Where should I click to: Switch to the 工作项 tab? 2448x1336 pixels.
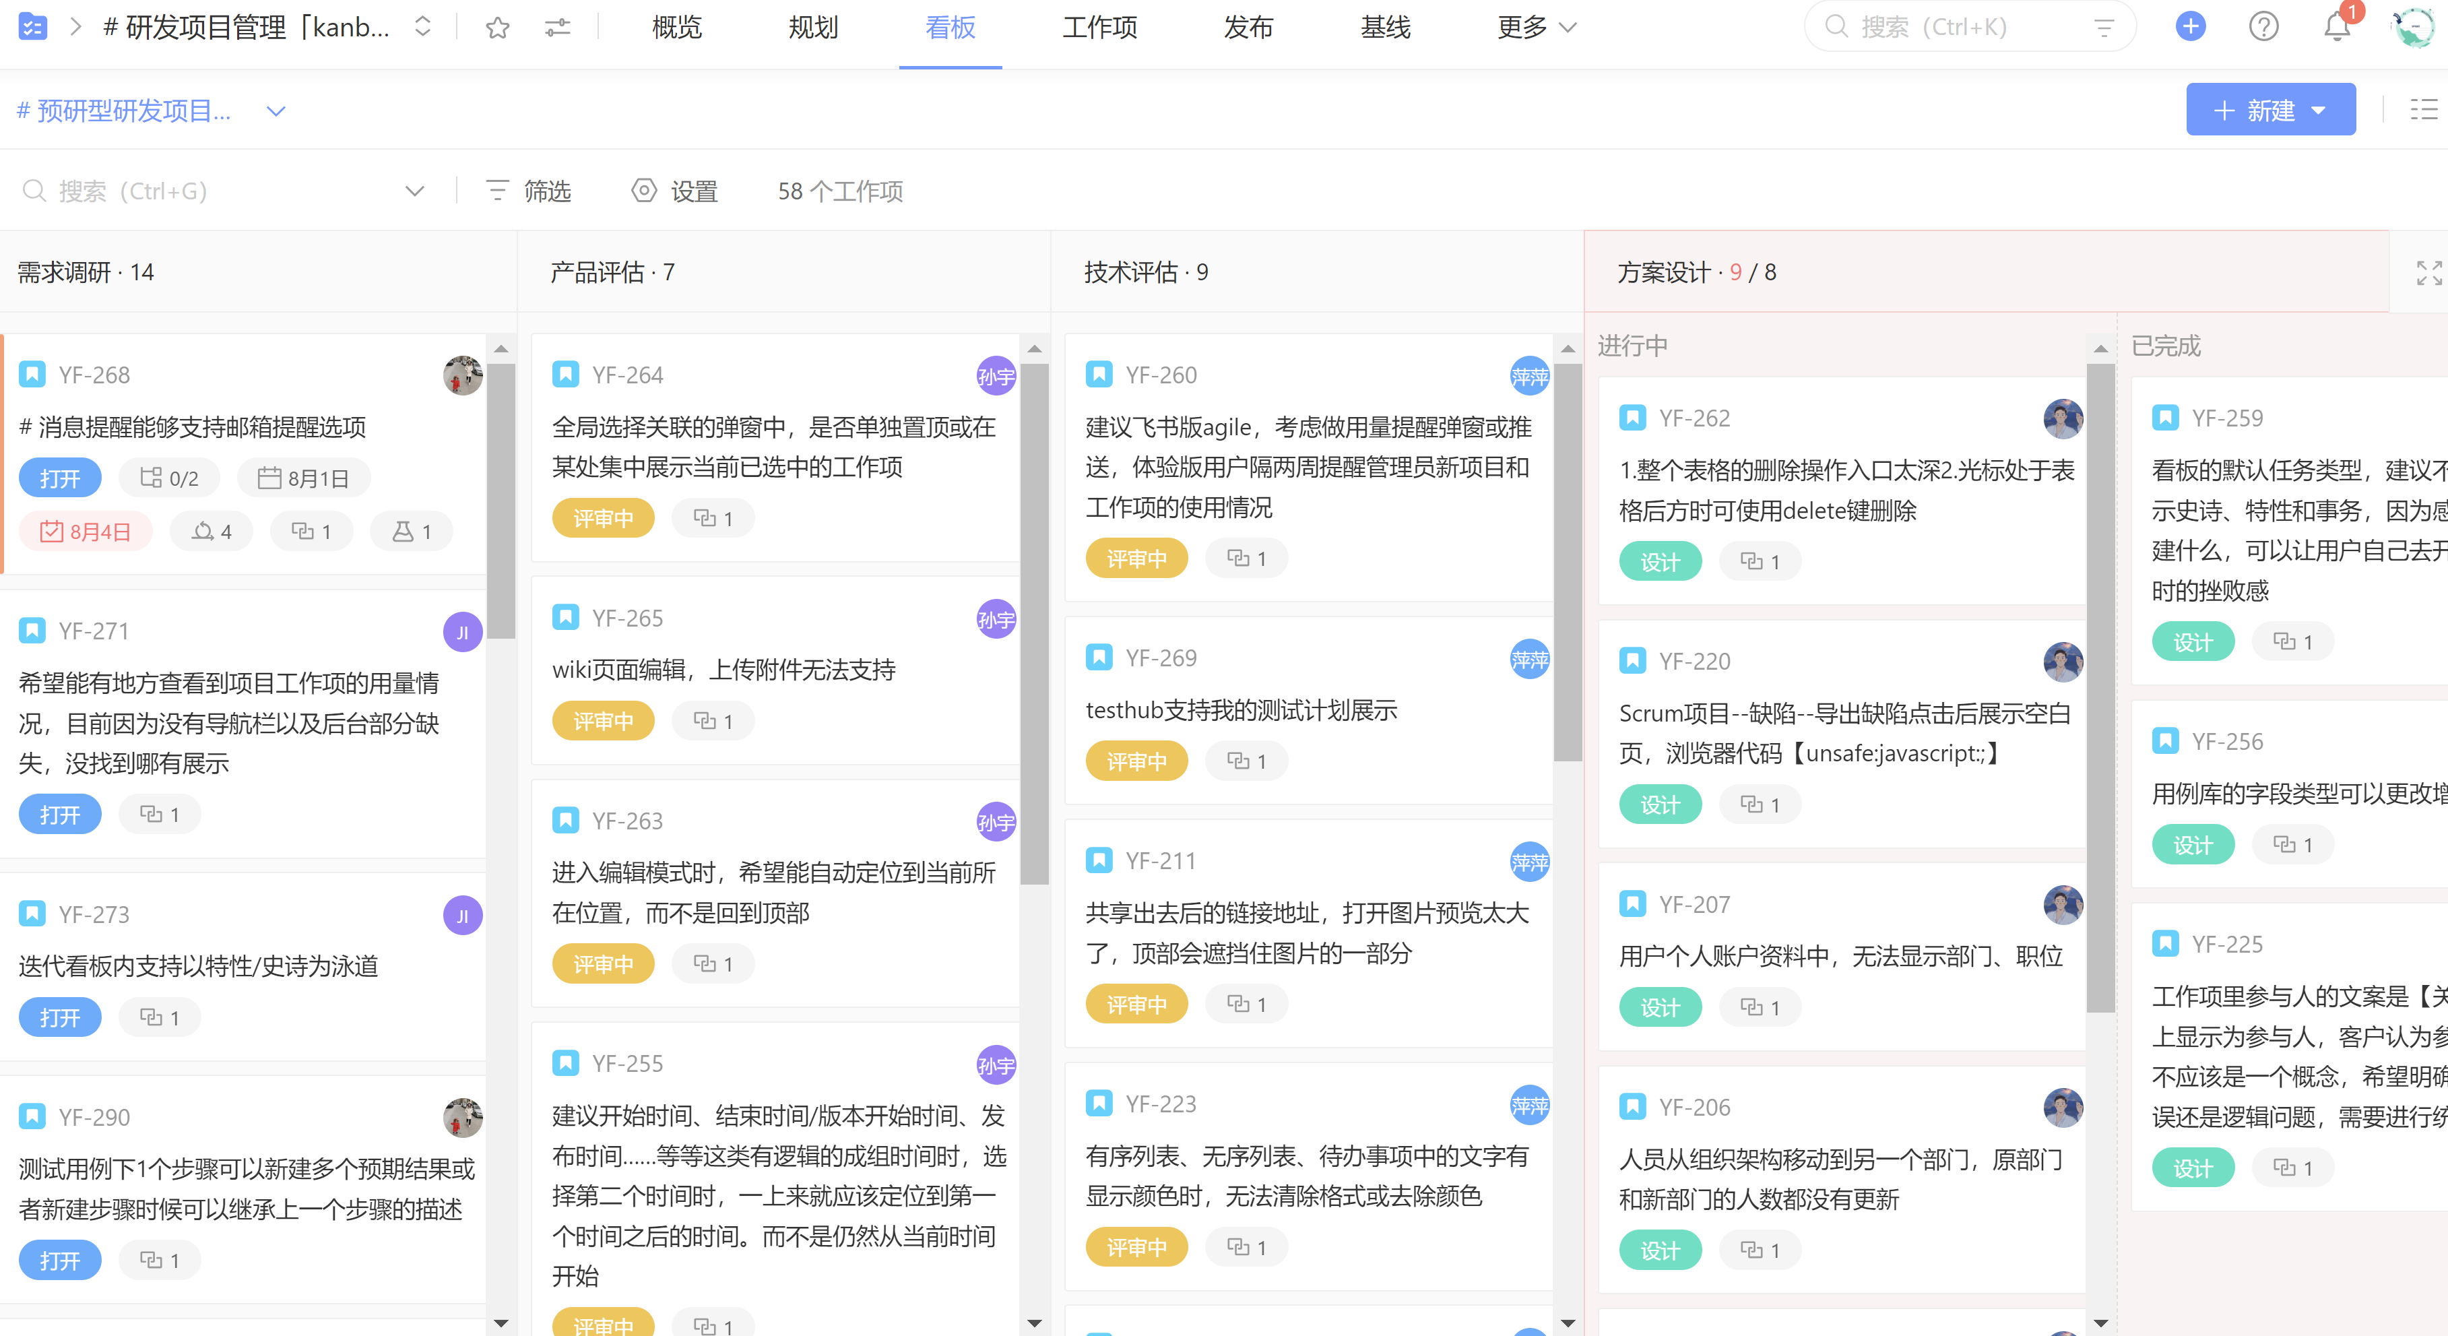click(1099, 28)
